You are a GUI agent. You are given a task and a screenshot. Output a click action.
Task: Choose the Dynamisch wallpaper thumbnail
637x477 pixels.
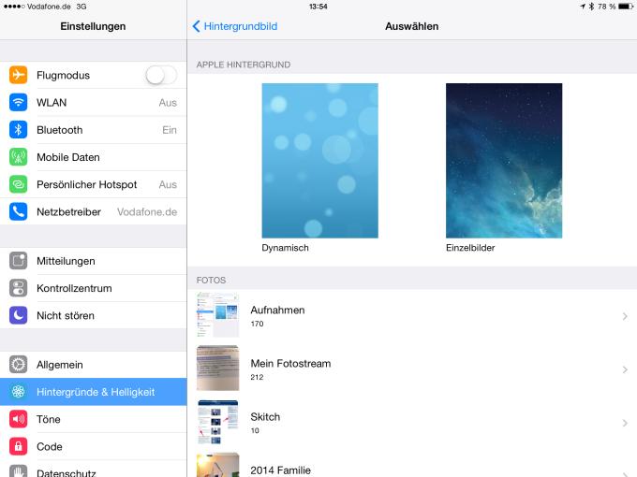(319, 161)
